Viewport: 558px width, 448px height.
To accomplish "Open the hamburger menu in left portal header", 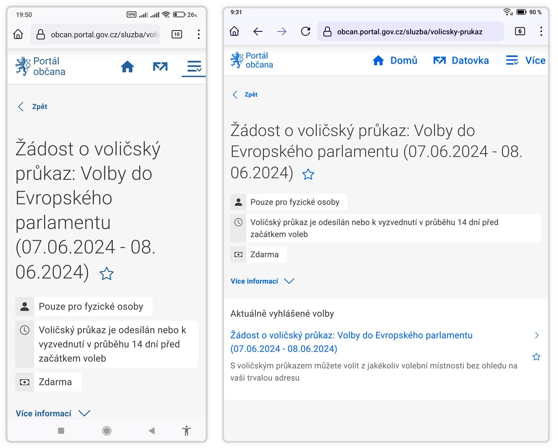I will tap(194, 67).
